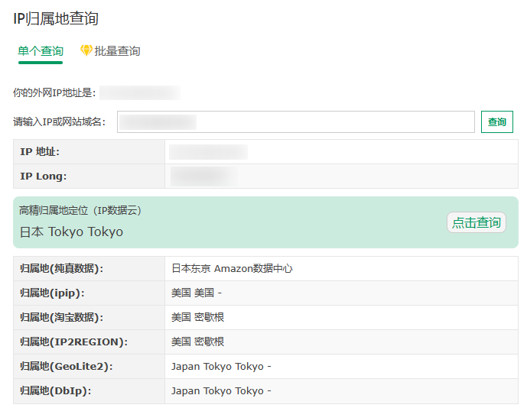The width and height of the screenshot is (527, 408).
Task: Click the 归属地(DbIp) row label
Action: 55,391
